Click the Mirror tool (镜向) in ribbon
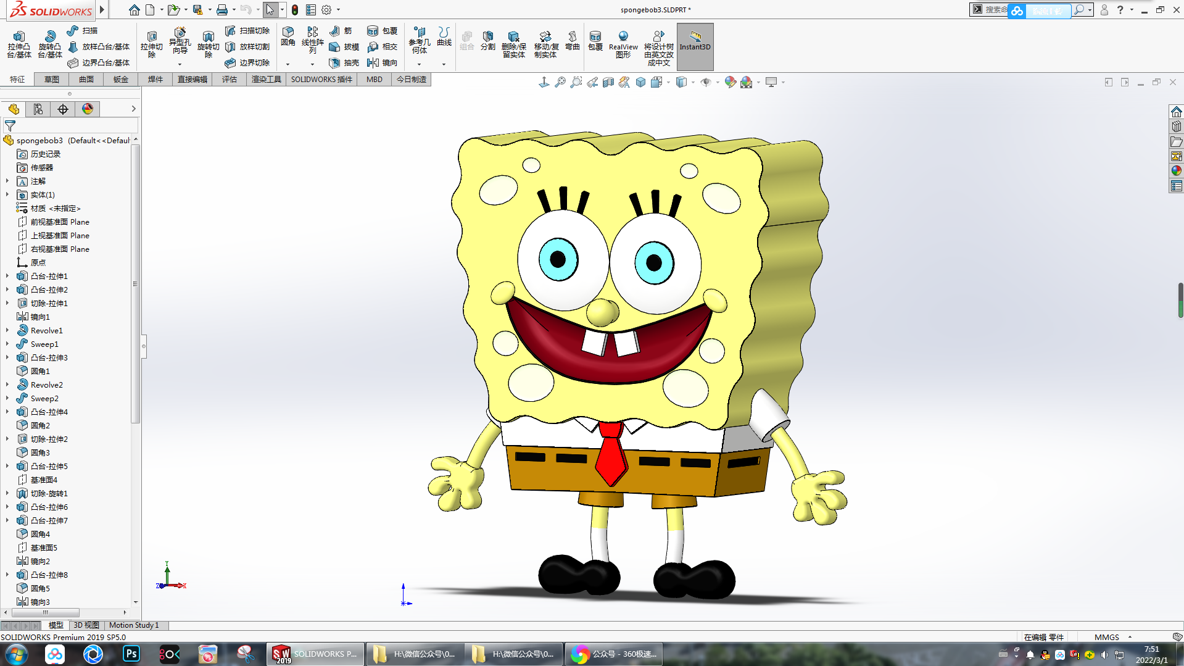1184x666 pixels. [x=382, y=62]
